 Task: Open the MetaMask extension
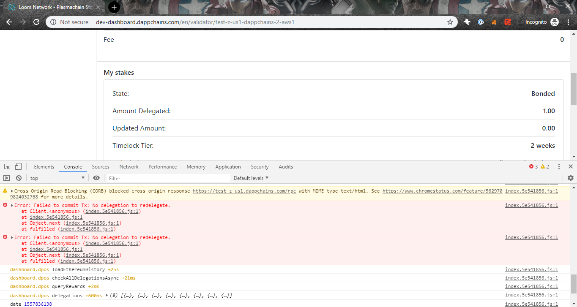[494, 22]
